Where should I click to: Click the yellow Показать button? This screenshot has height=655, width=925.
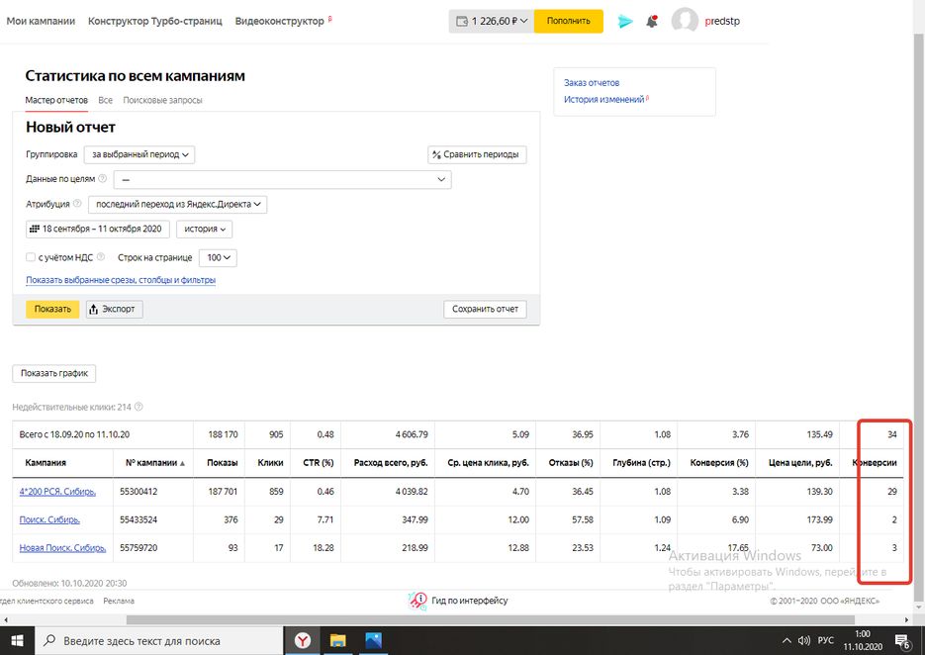(x=52, y=310)
